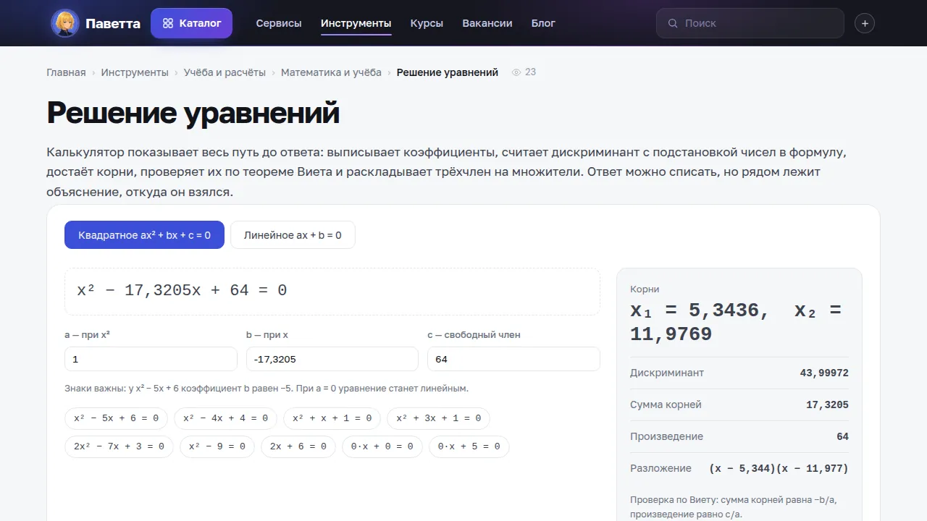Screen dimensions: 927x521
Task: Click the Решение уравнений page heading
Action: click(193, 113)
